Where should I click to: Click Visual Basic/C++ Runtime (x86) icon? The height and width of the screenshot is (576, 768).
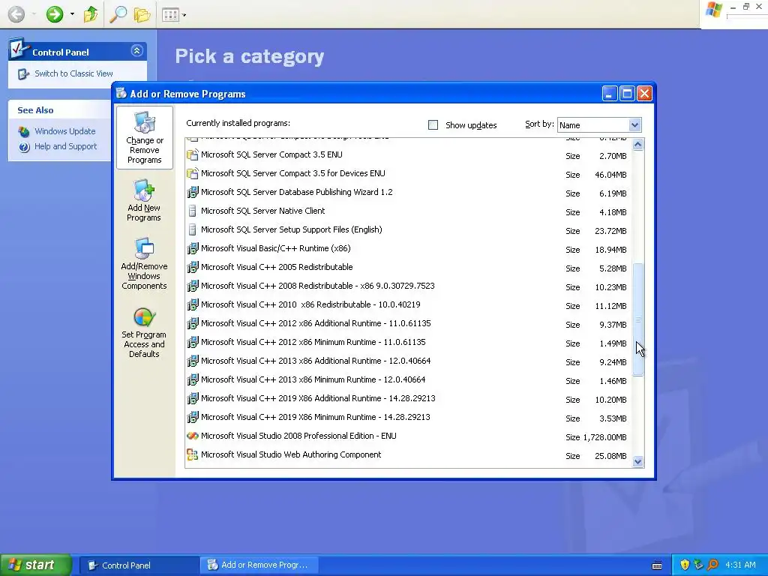pyautogui.click(x=193, y=248)
